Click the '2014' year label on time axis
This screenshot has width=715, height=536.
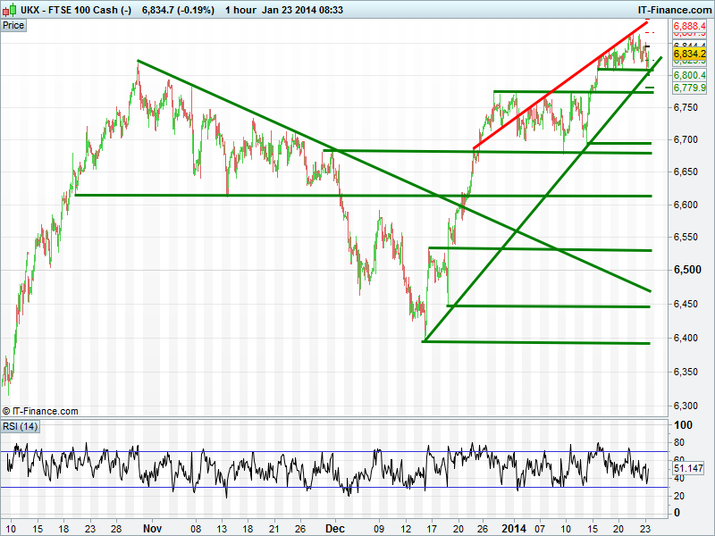click(x=513, y=528)
